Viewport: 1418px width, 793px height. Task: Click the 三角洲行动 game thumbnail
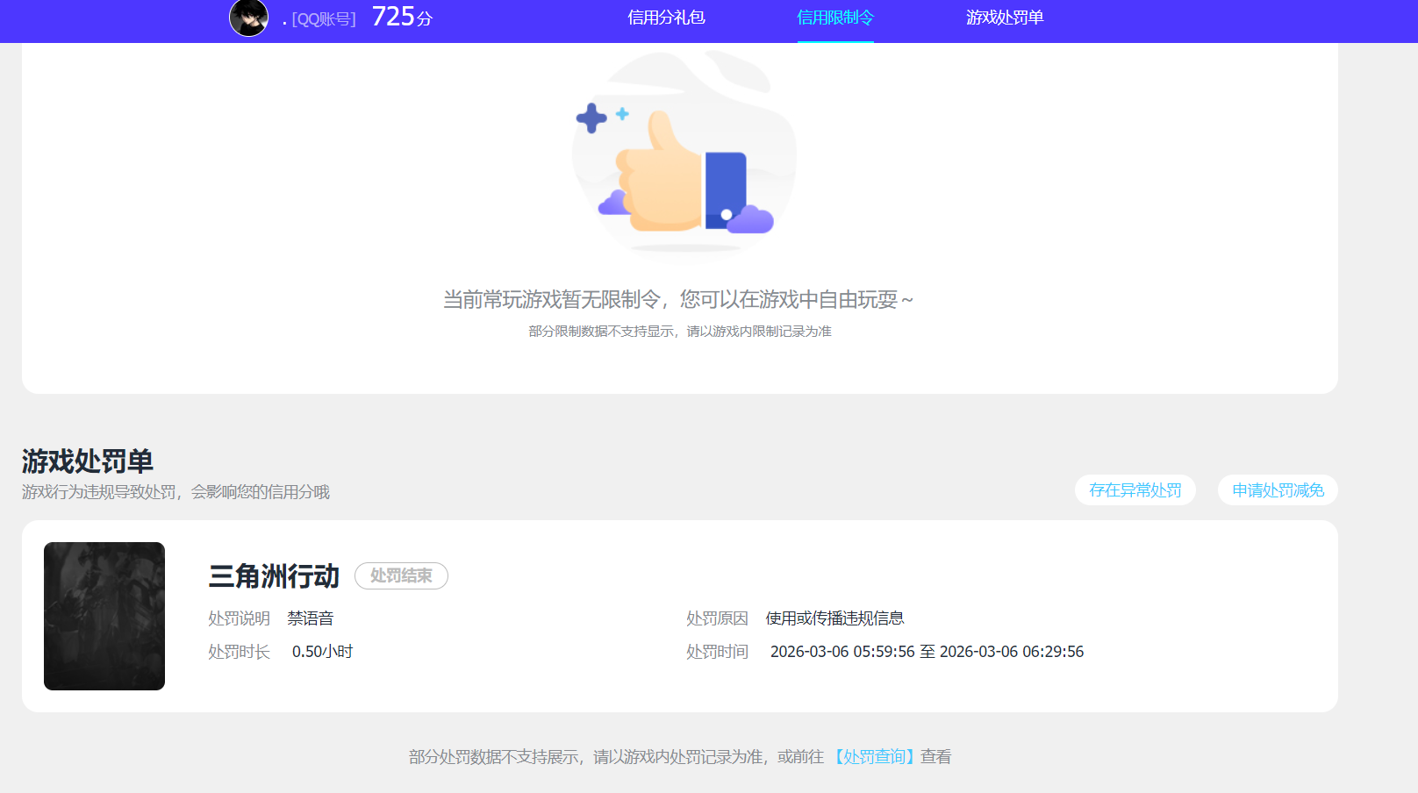pos(104,616)
